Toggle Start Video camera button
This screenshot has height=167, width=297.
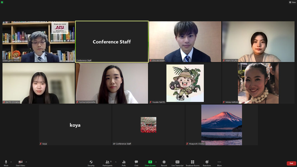(x=20, y=162)
